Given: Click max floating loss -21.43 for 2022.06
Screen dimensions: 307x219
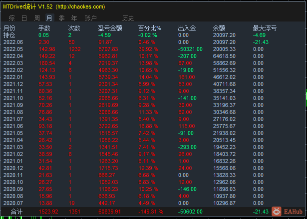Looking at the screenshot, I should 261,42.
